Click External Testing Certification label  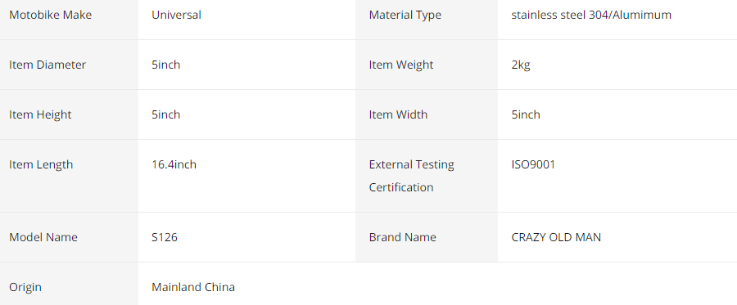click(412, 176)
